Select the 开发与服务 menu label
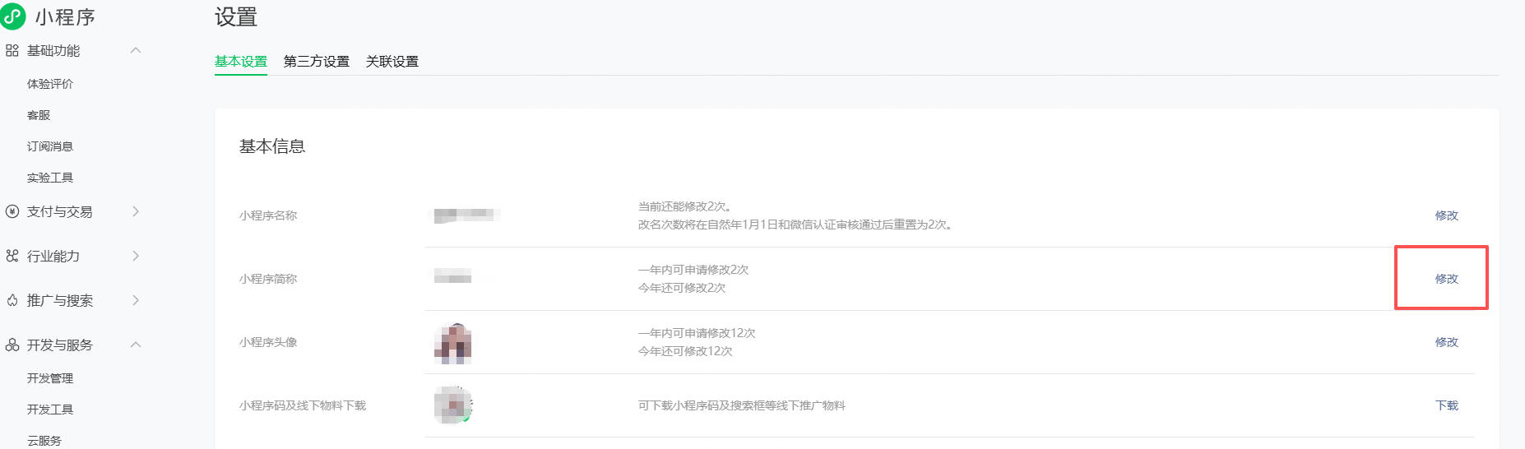The width and height of the screenshot is (1525, 449). tap(60, 345)
